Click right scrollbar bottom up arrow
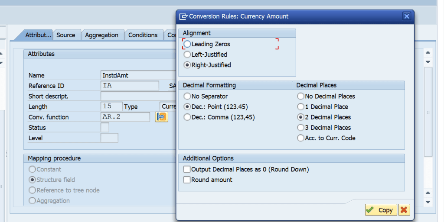The width and height of the screenshot is (444, 222). pos(428,193)
